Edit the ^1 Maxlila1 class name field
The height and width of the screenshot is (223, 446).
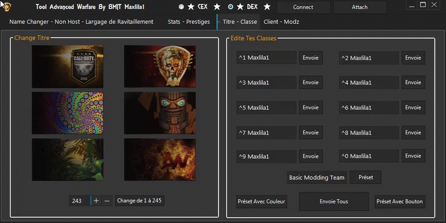tap(266, 58)
